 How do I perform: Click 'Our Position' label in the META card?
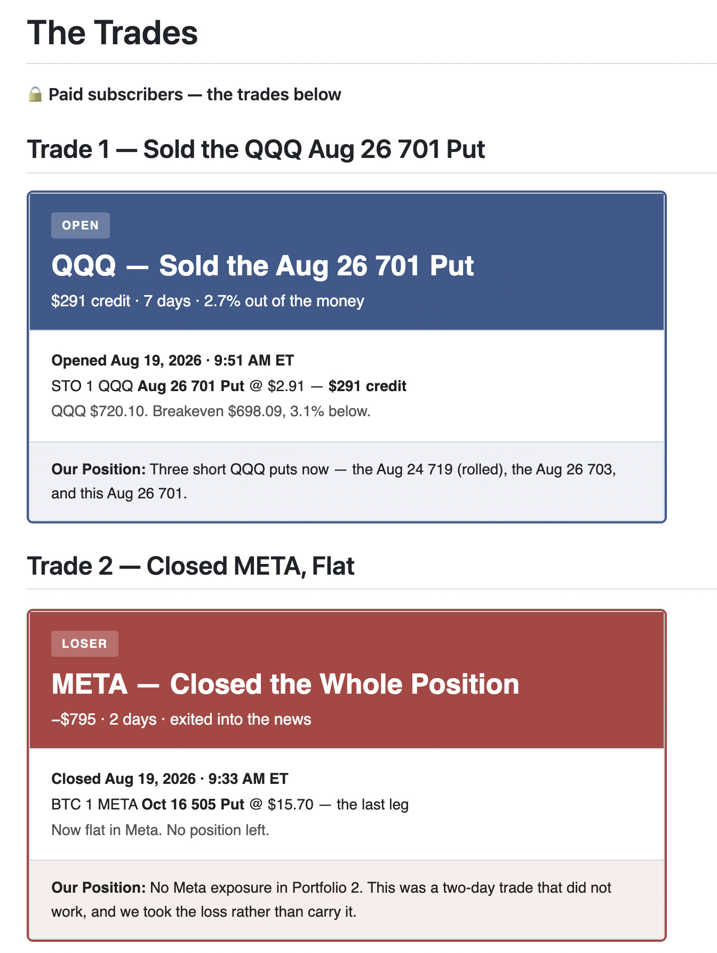[98, 887]
